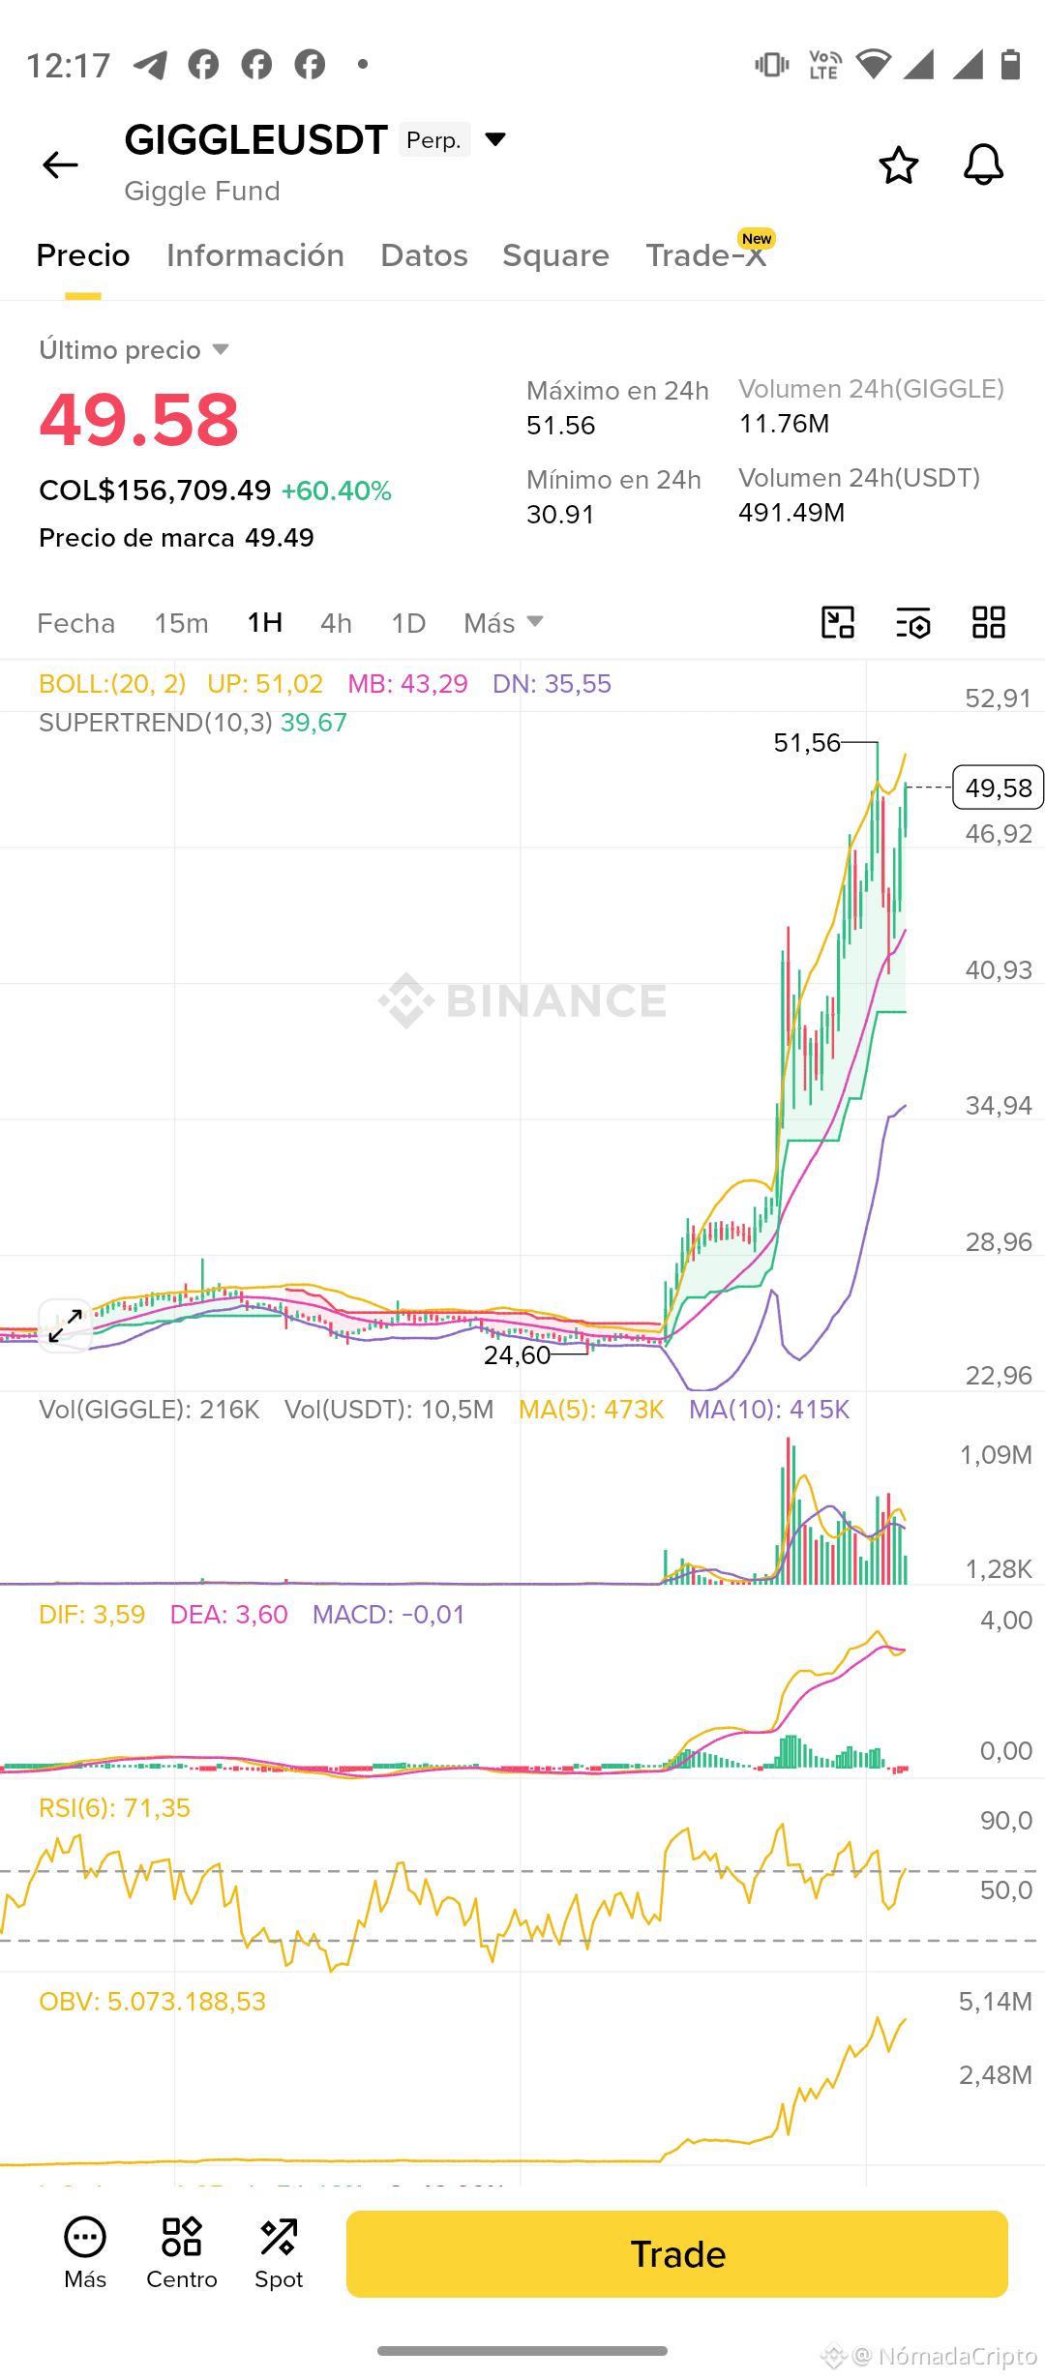Select the 1D timeframe
Screen dimensions: 1045x2380
(x=408, y=623)
